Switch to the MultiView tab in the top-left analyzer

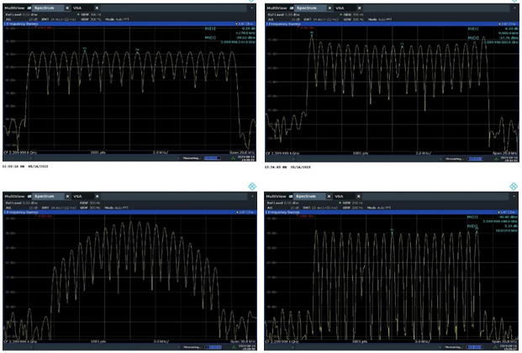click(15, 7)
